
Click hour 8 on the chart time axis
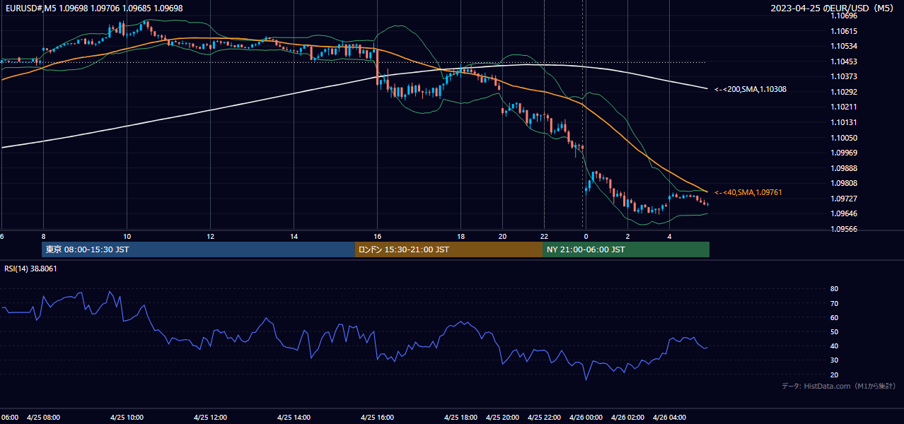click(44, 236)
